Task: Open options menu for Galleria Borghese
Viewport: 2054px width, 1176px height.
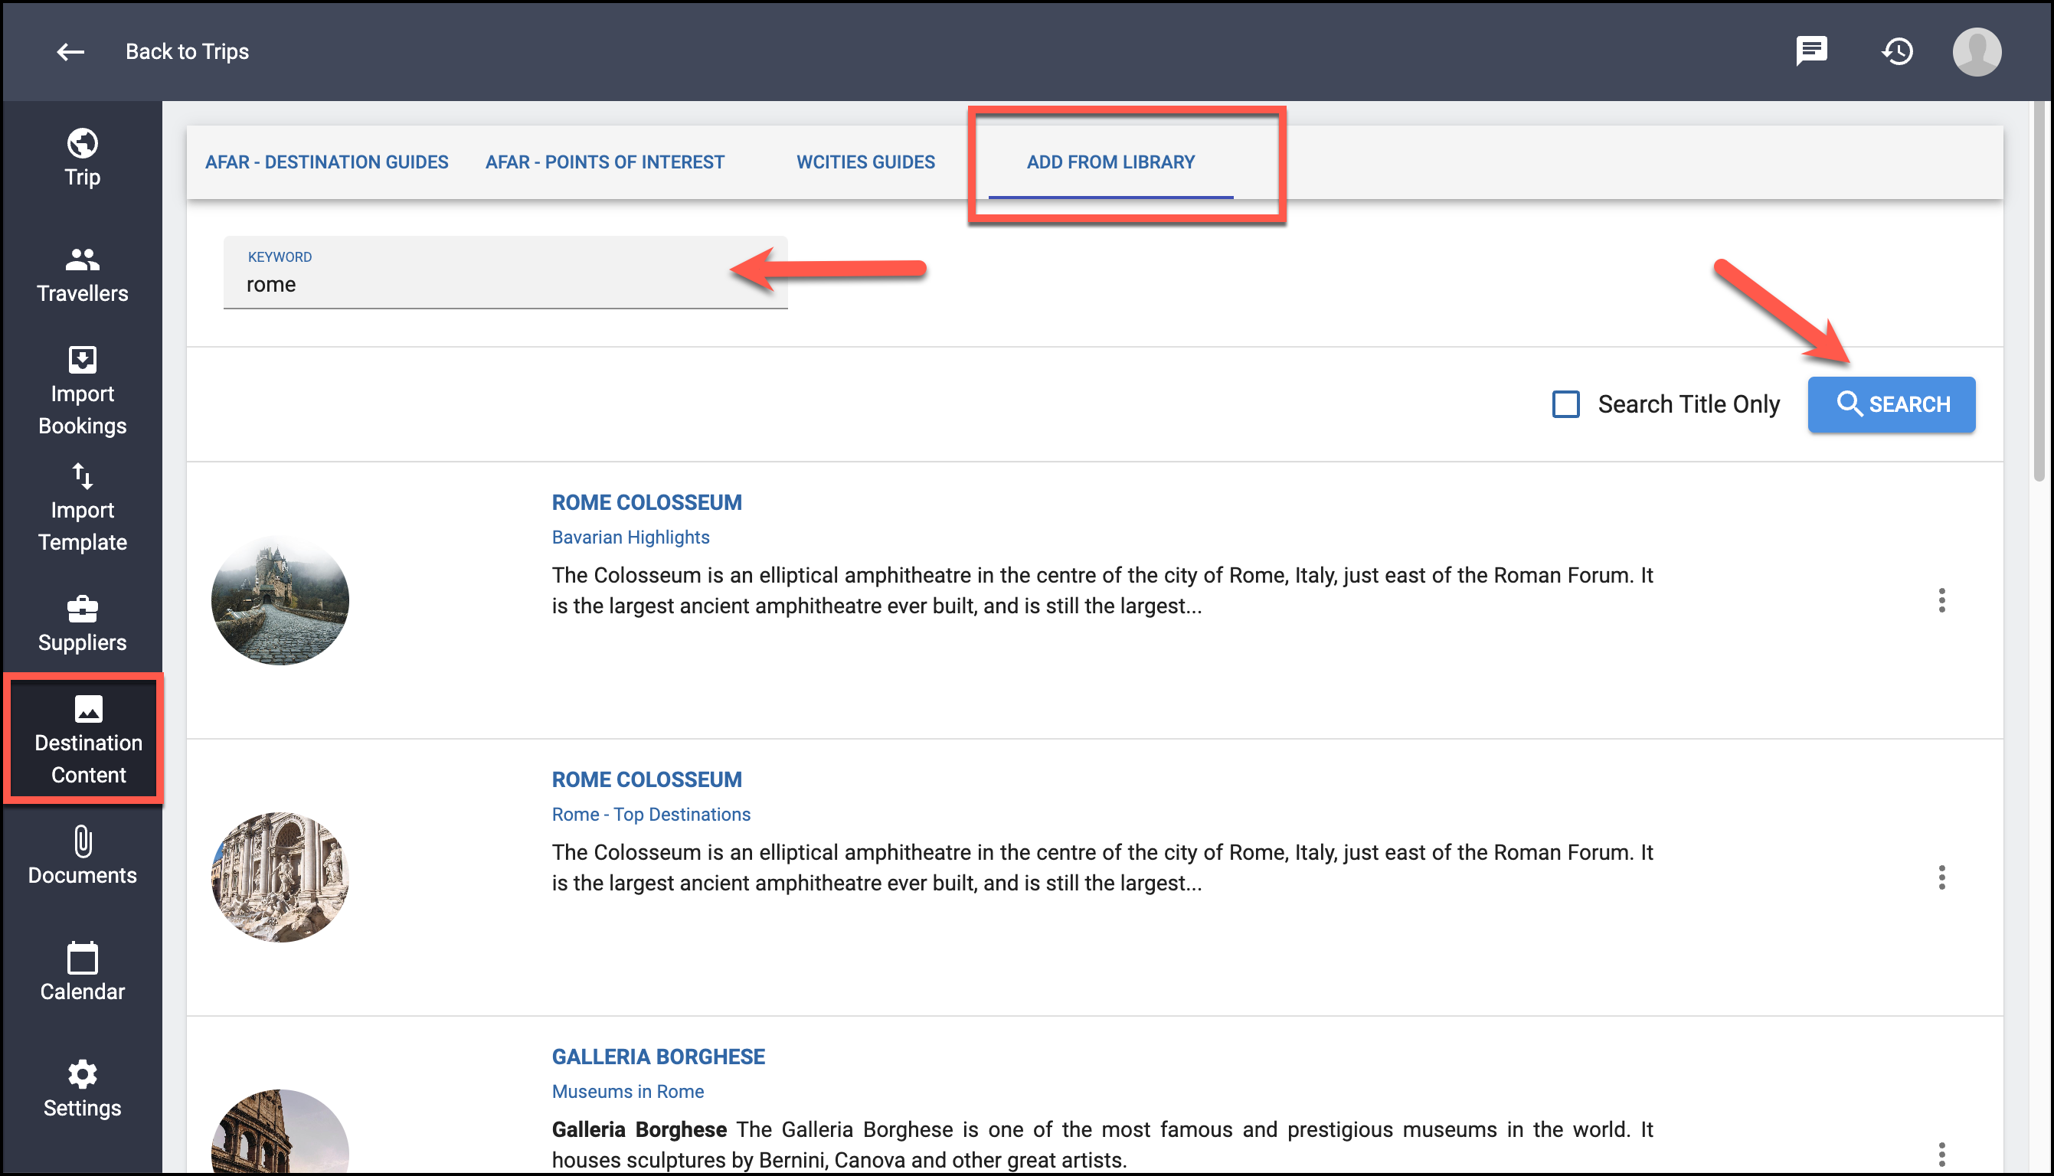Action: coord(1941,1155)
